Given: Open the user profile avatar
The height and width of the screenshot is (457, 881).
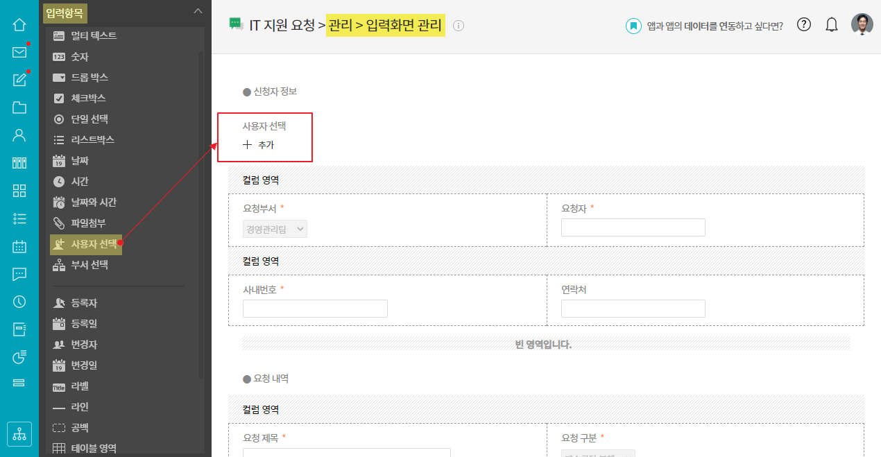Looking at the screenshot, I should (862, 25).
